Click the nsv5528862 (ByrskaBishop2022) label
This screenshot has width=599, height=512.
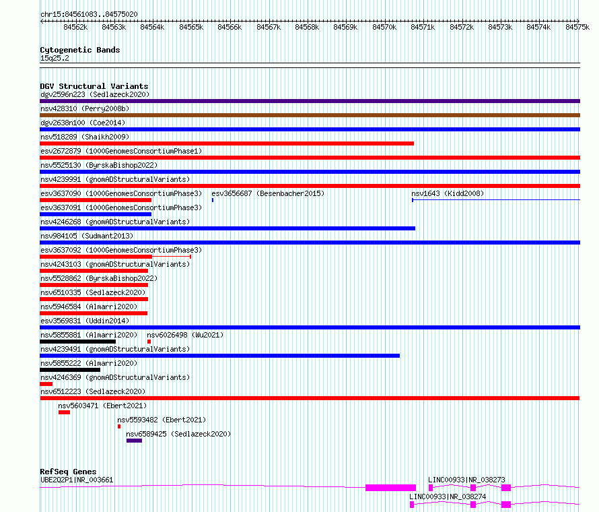(x=99, y=278)
